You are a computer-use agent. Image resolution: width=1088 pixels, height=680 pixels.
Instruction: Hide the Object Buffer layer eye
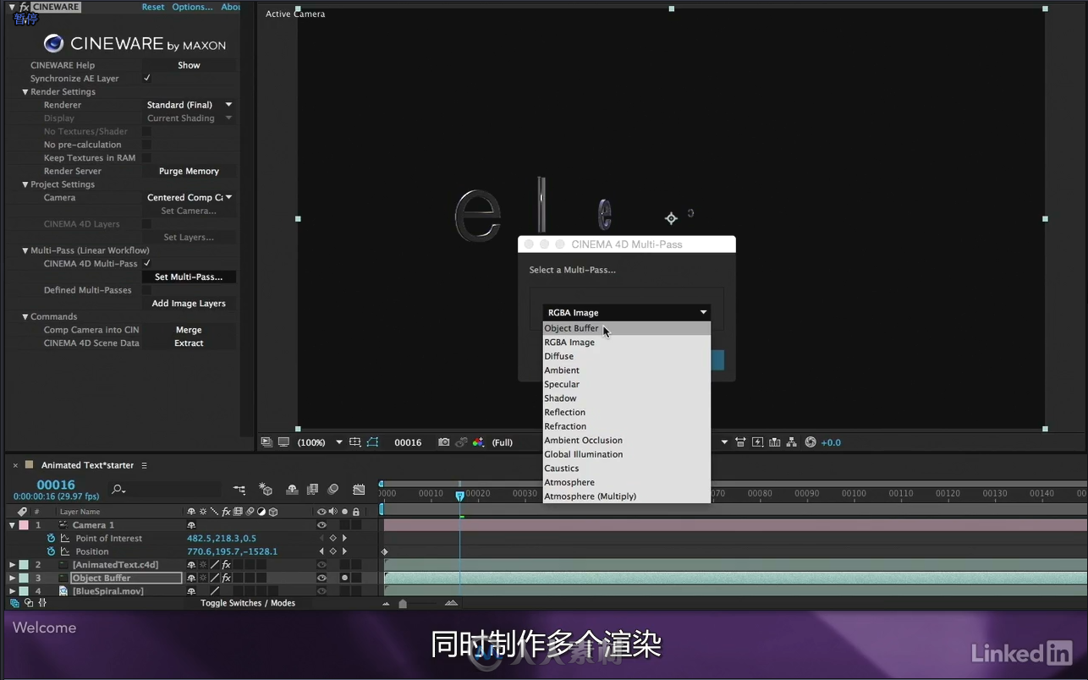tap(321, 578)
